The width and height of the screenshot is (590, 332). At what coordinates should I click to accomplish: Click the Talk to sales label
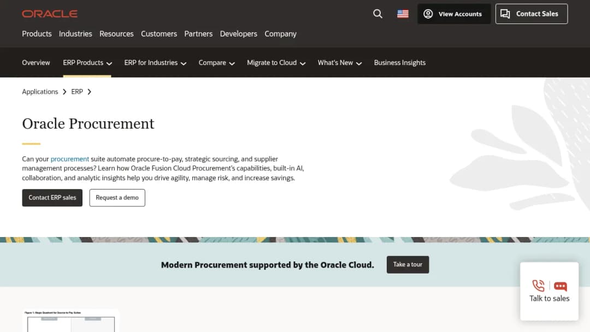(x=550, y=299)
